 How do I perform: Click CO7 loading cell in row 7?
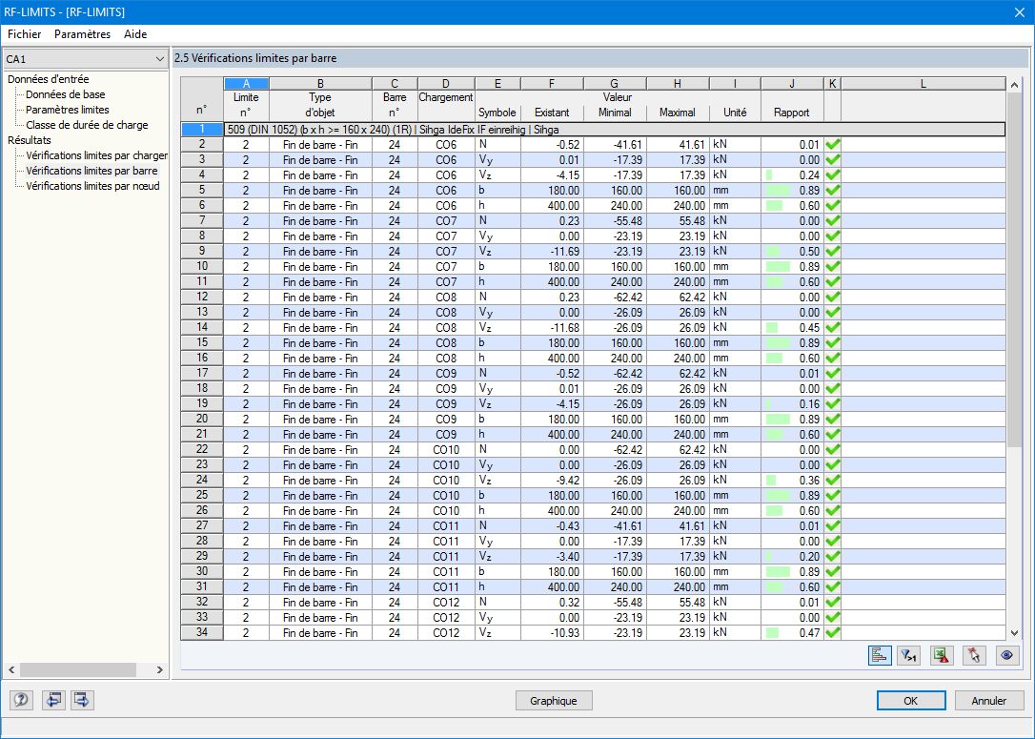click(446, 220)
